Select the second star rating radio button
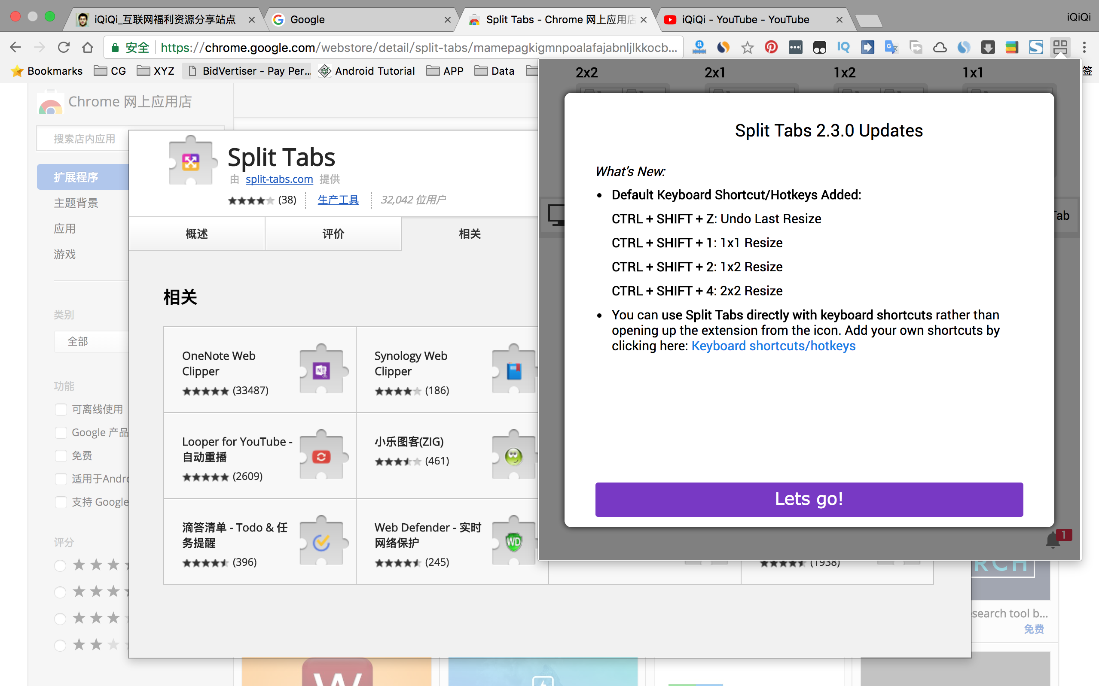Screen dimensions: 1099x686 pyautogui.click(x=60, y=592)
